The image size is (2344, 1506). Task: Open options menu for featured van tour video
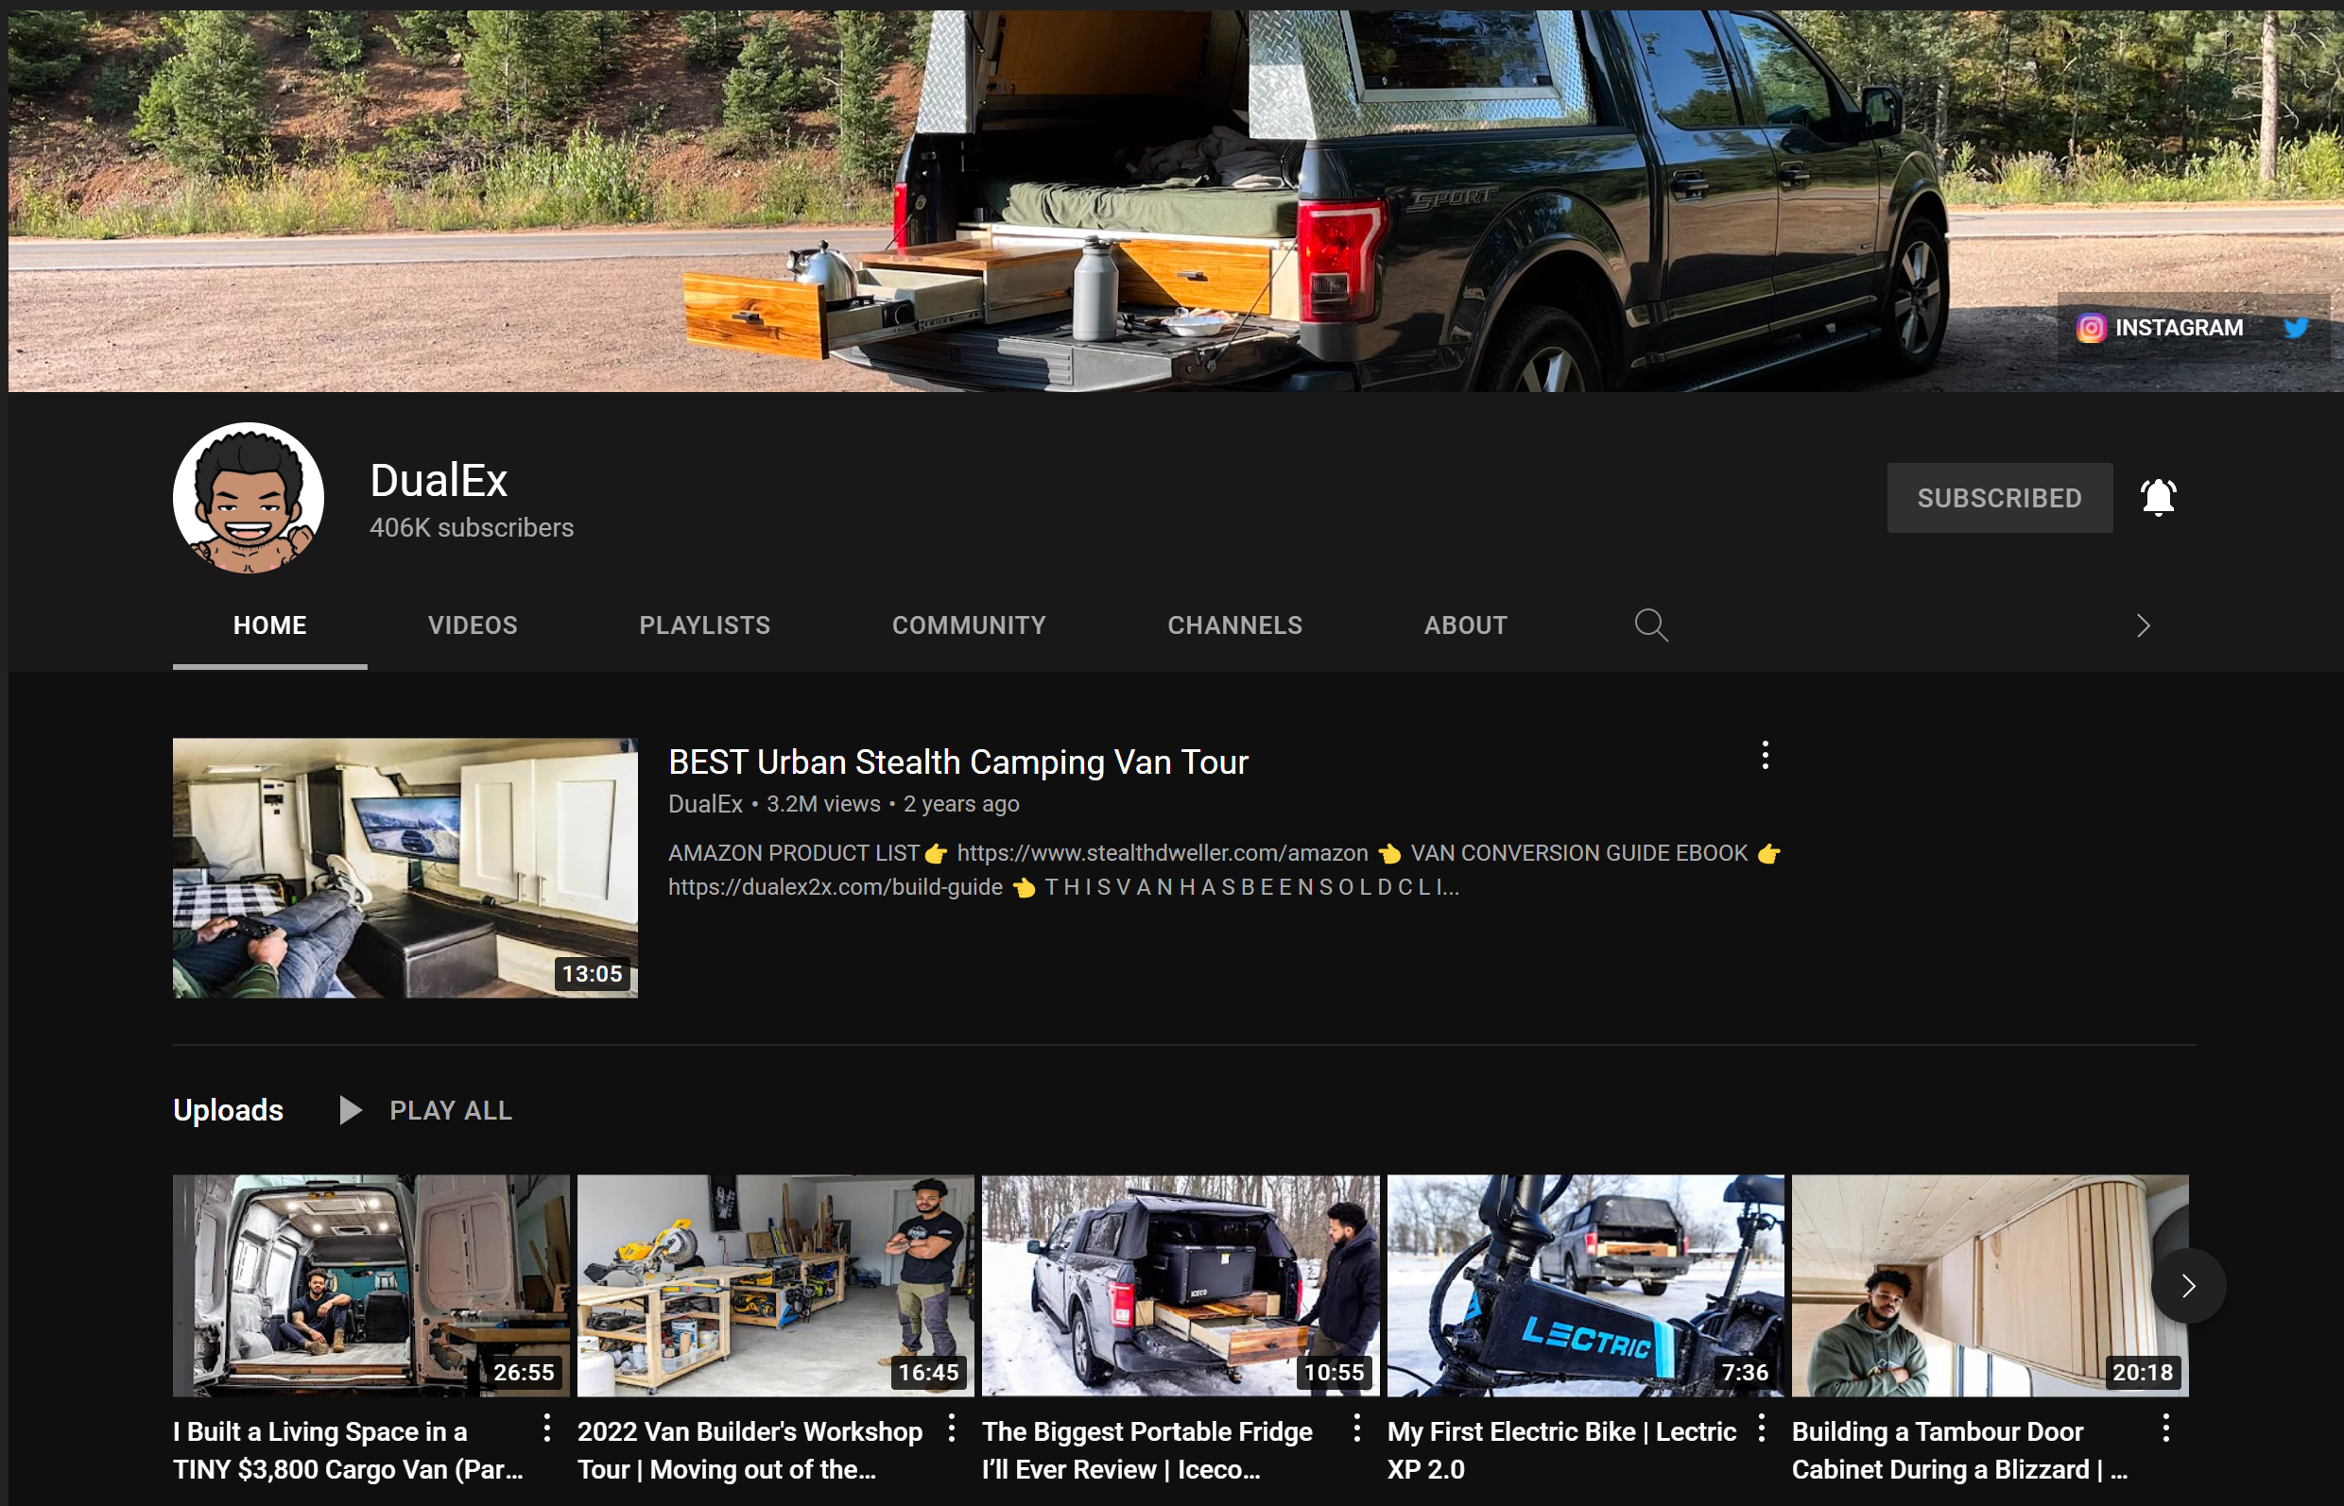(1764, 755)
